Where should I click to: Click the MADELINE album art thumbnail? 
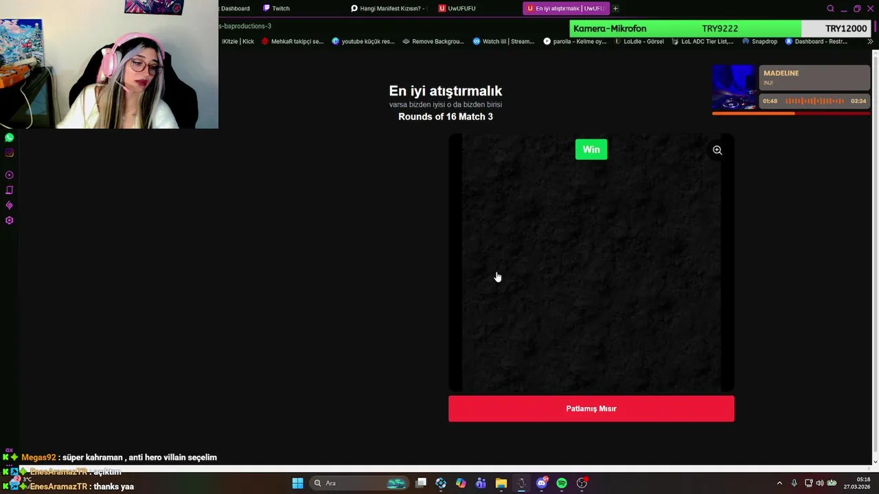coord(734,87)
